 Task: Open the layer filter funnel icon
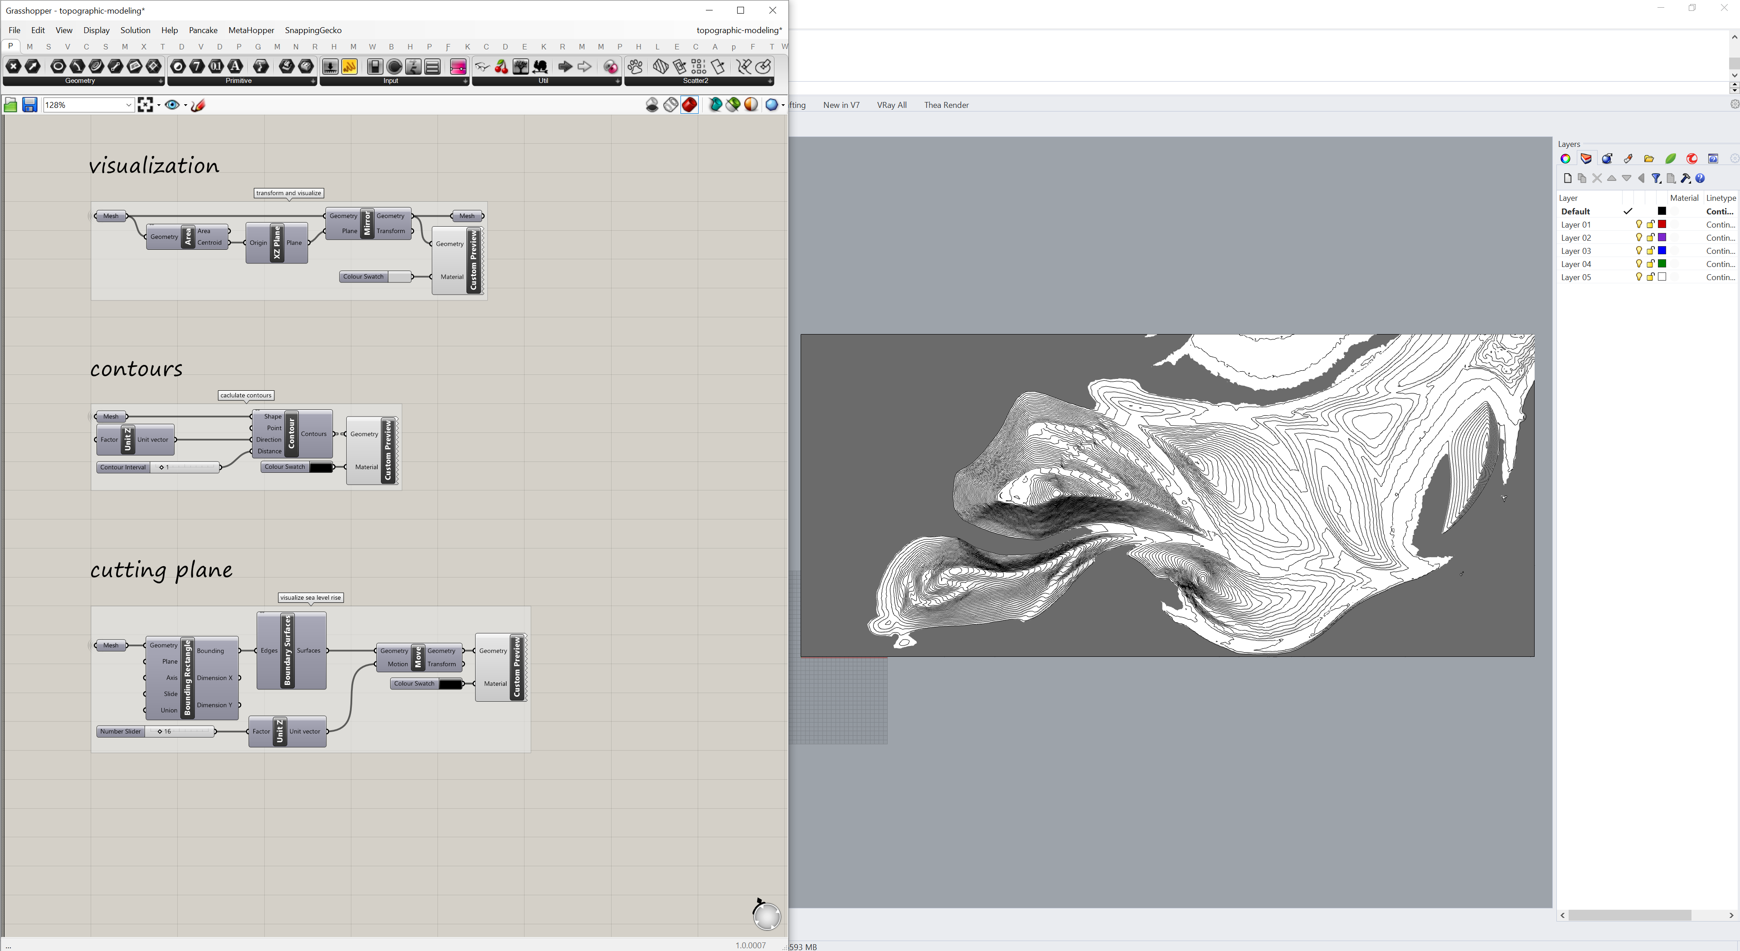coord(1656,178)
